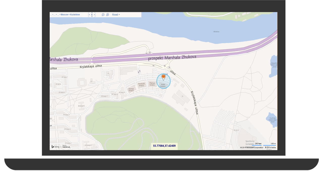Viewport: 319px width, 171px height.
Task: Click the Nokia maps logo
Action: [x=66, y=146]
